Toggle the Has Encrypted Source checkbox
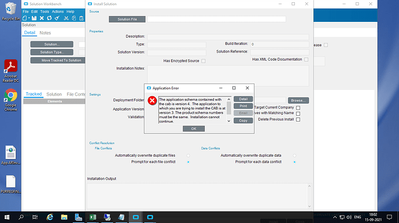This screenshot has height=223, width=399. pyautogui.click(x=204, y=61)
